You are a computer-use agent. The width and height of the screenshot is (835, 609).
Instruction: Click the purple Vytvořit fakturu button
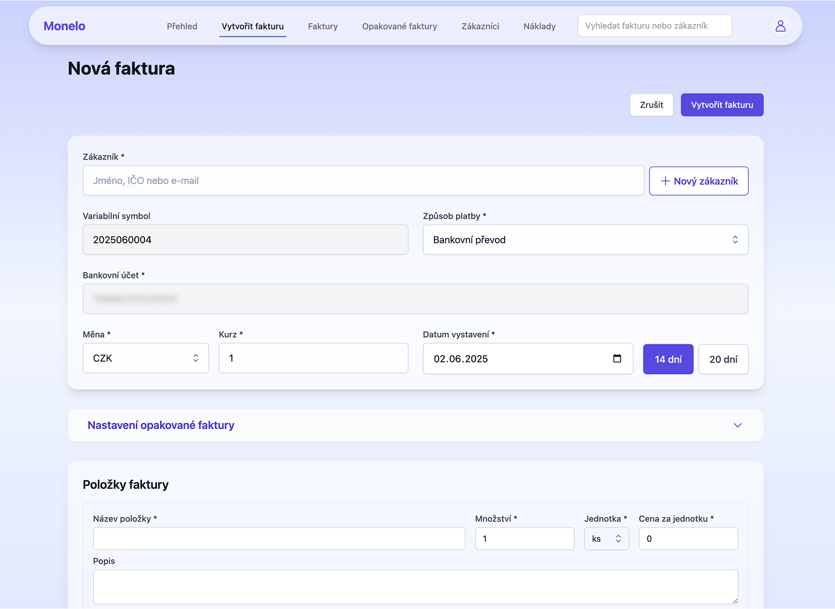[722, 105]
